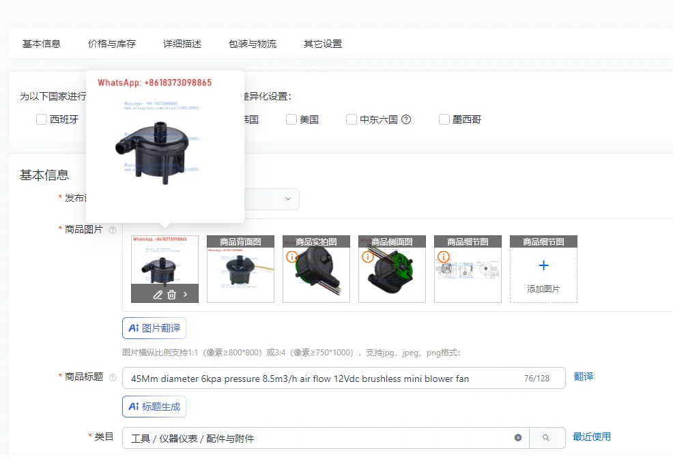
Task: Select the 商品实拍图 thumbnail
Action: pos(316,269)
